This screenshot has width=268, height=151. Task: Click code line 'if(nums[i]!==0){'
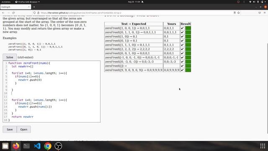(x=28, y=104)
